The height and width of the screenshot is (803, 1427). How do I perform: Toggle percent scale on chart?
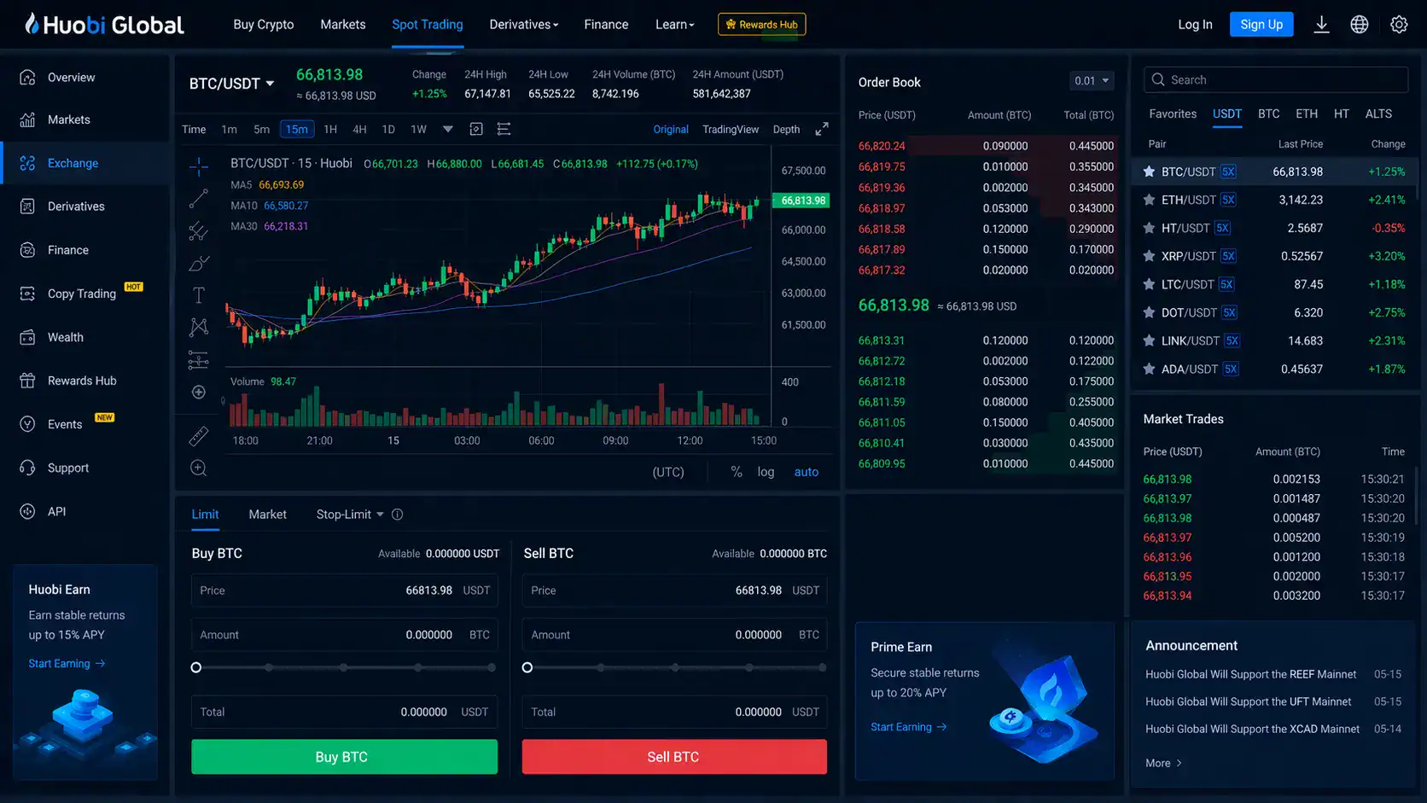(x=737, y=472)
